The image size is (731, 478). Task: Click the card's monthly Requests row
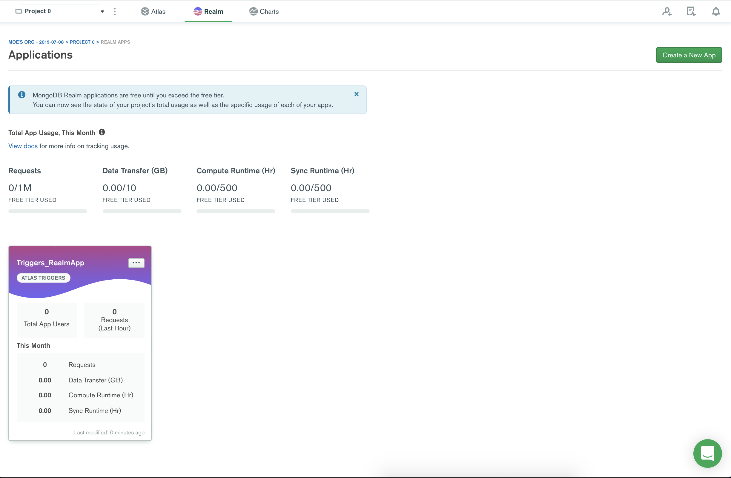(80, 365)
